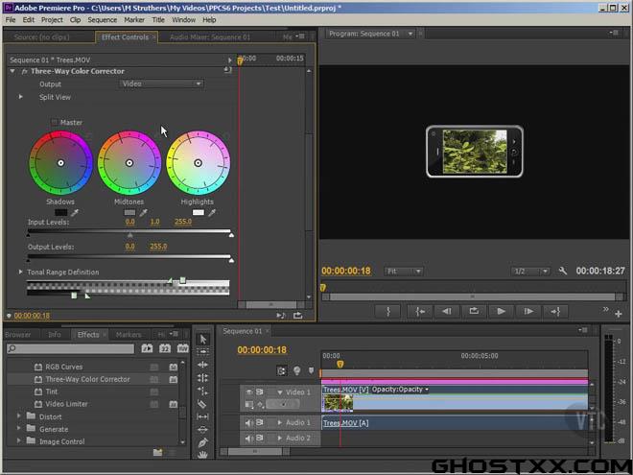Filter effects by 32-bit color icon
The height and width of the screenshot is (475, 633).
point(165,348)
